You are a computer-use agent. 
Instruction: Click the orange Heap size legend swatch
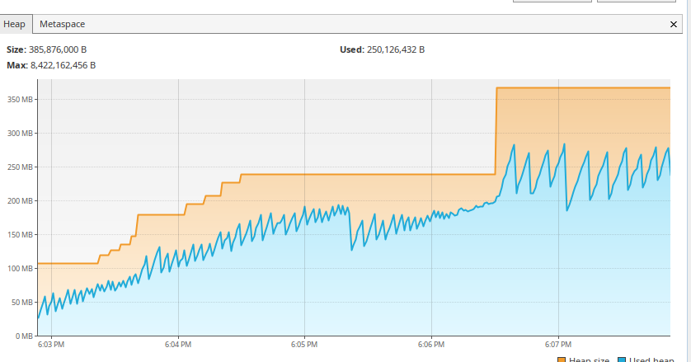[x=561, y=360]
